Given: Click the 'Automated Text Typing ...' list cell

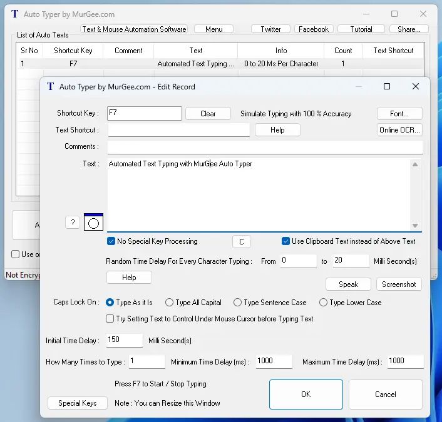Looking at the screenshot, I should point(195,64).
